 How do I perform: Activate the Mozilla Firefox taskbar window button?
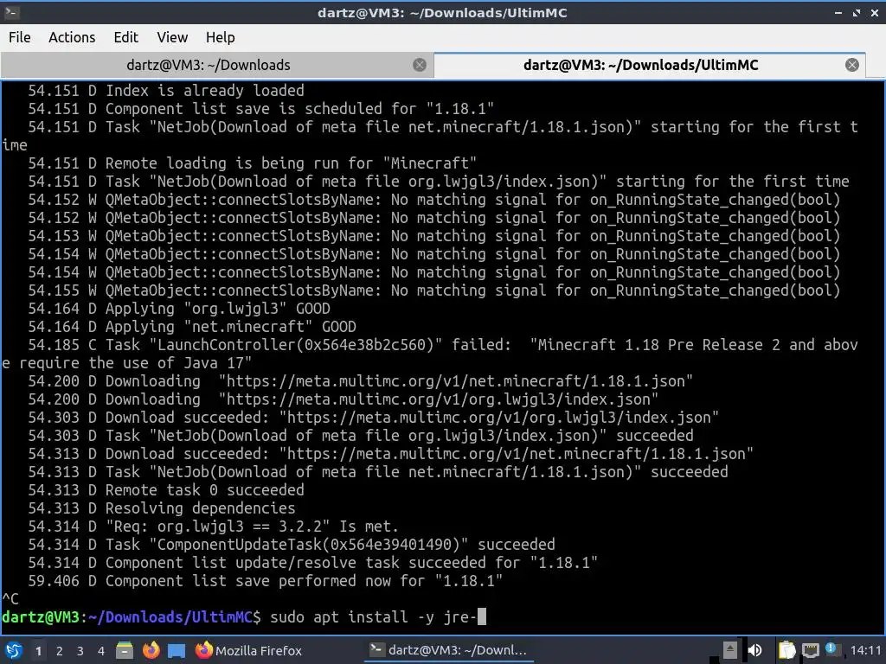coord(248,650)
